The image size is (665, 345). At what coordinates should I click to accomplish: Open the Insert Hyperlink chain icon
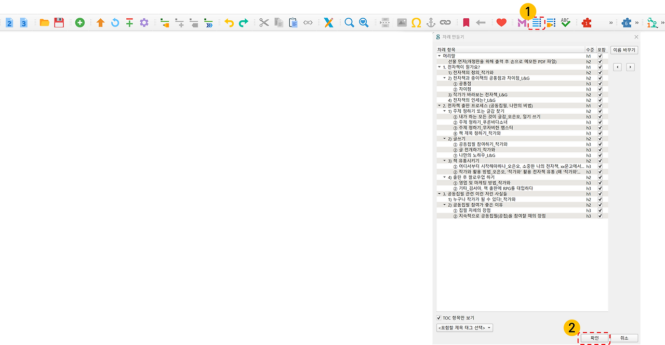(x=445, y=22)
